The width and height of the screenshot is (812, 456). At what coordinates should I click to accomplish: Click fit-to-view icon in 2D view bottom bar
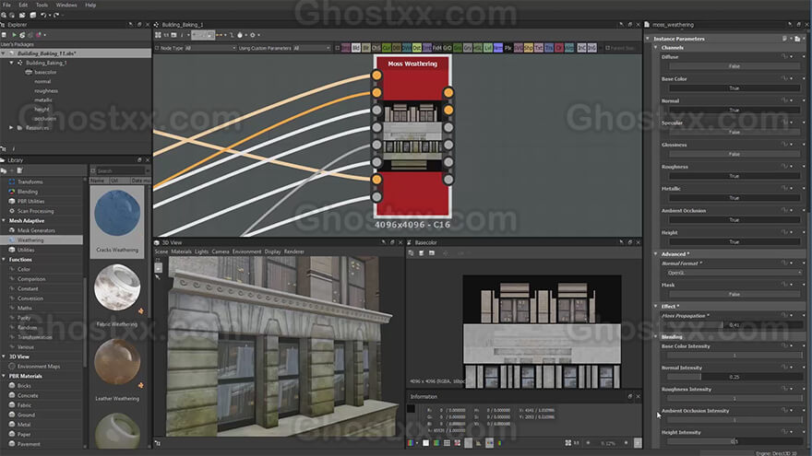point(568,443)
